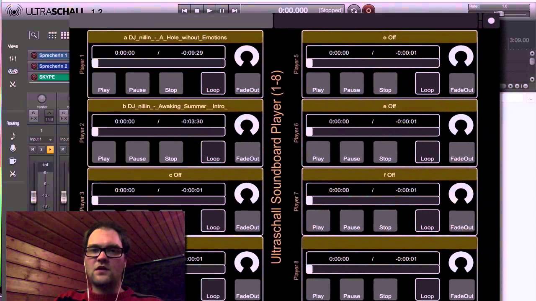Click Player 7 volume knob
The image size is (536, 301).
pos(461,194)
